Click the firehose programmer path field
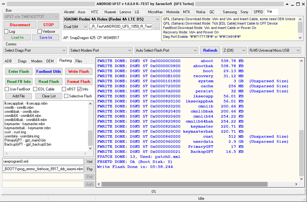Screen dimensions: 307x202 (x=43, y=169)
